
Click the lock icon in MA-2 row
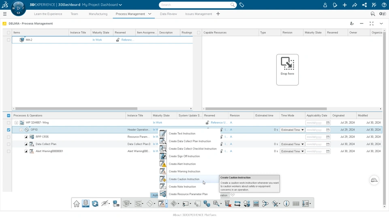point(118,40)
